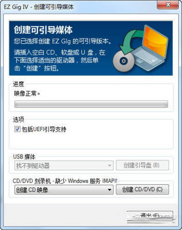The image size is (182, 230).
Task: Open the 创建 CD 映像 dropdown list
Action: tap(64, 190)
